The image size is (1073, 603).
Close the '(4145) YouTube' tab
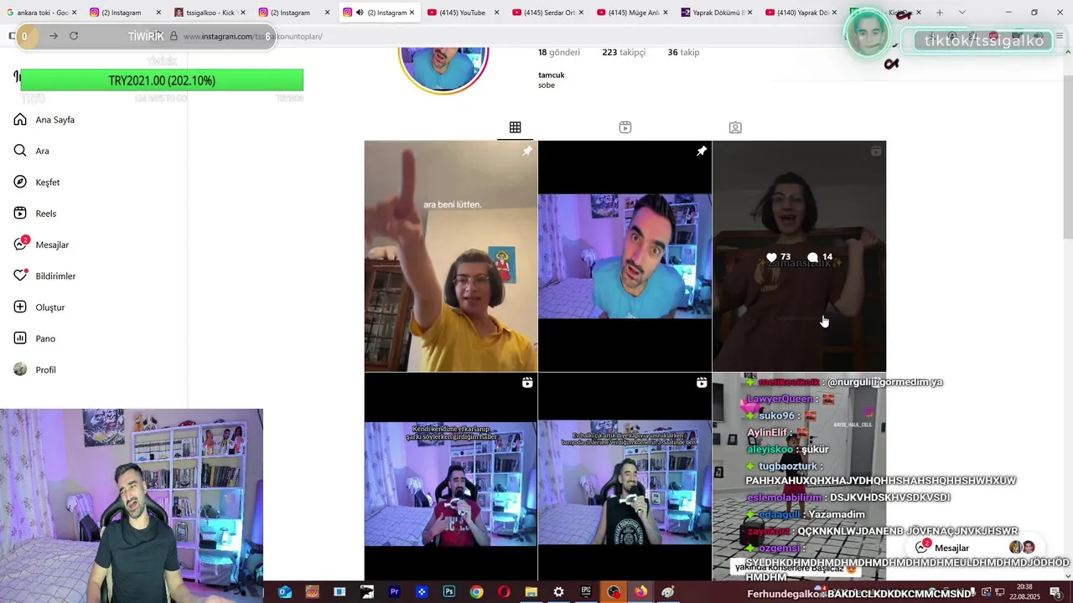pyautogui.click(x=496, y=13)
